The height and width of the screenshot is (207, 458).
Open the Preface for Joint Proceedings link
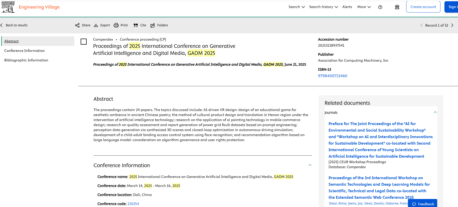tap(381, 140)
